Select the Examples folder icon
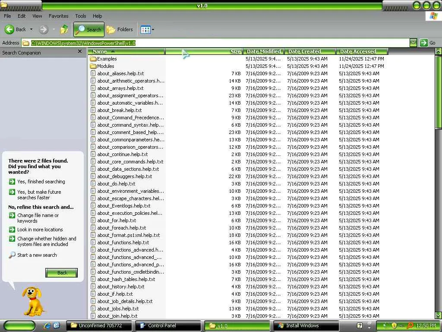 [x=93, y=59]
